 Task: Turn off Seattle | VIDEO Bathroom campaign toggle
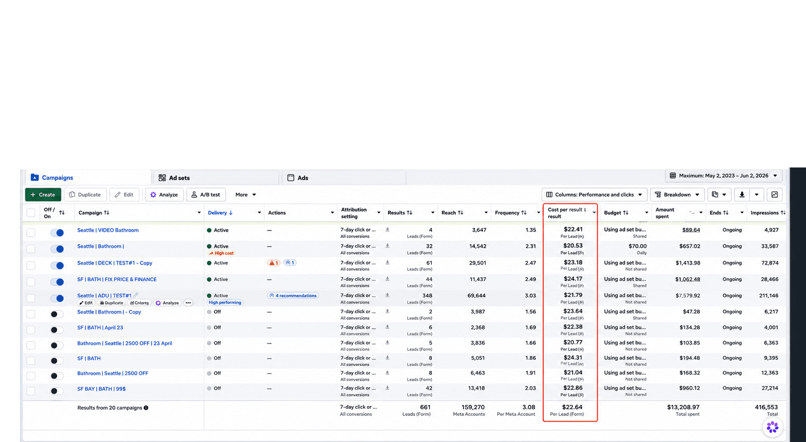click(57, 233)
